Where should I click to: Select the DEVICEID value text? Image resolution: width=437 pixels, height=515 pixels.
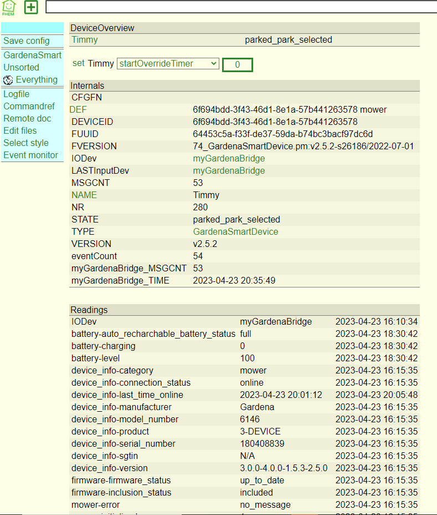[275, 122]
